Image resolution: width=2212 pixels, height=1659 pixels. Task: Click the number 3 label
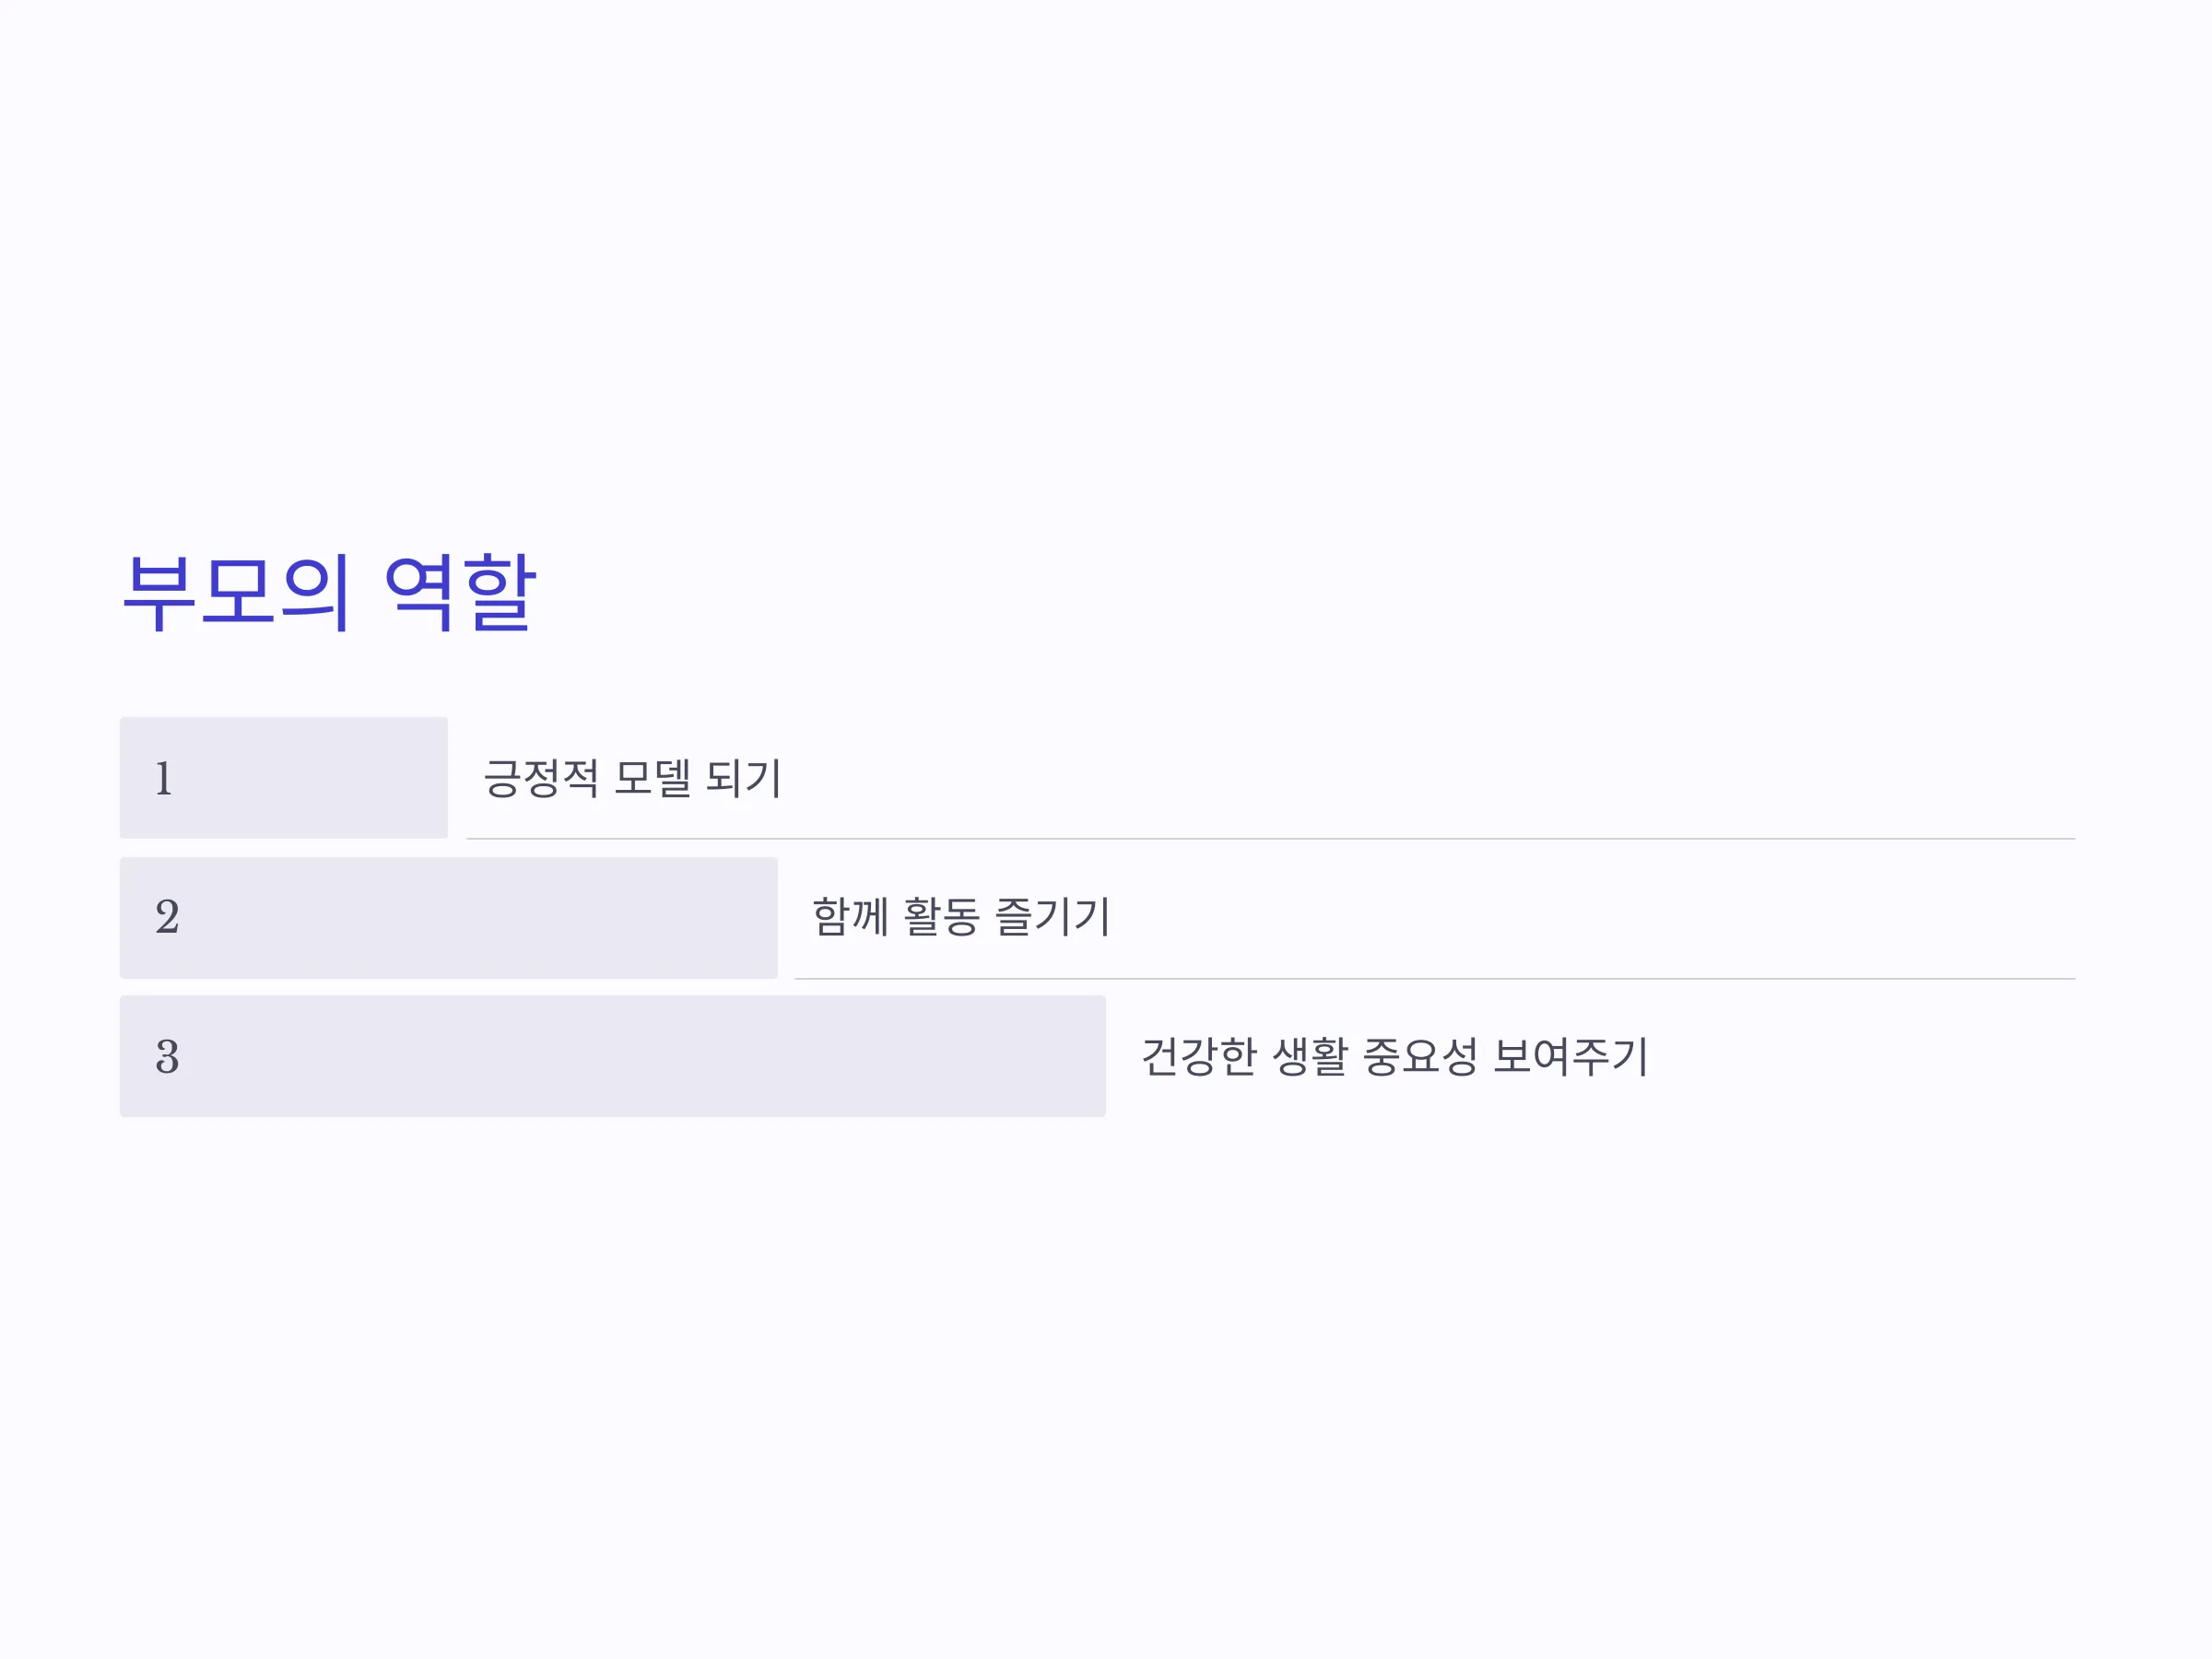(167, 1056)
